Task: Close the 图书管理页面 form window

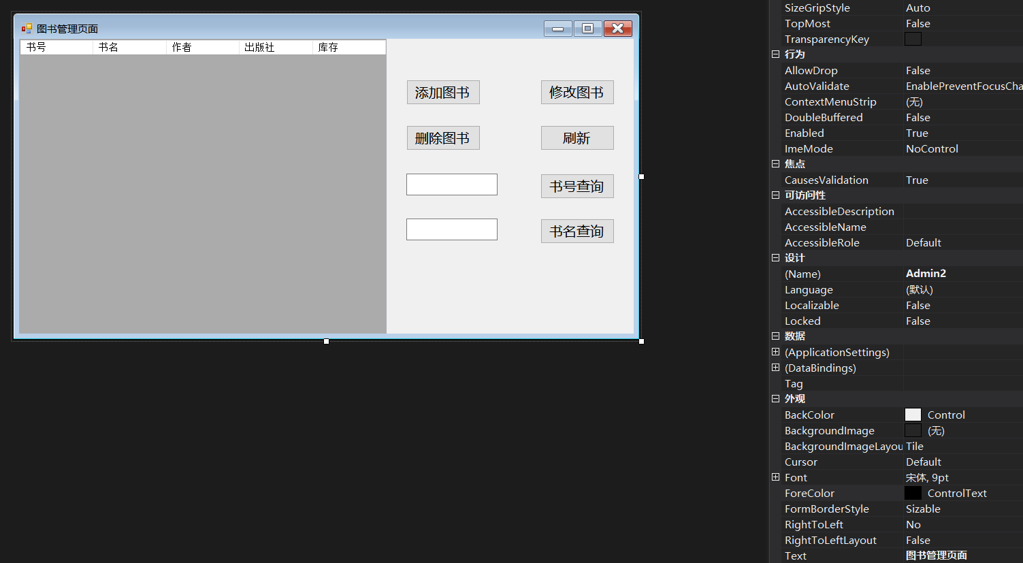Action: coord(618,29)
